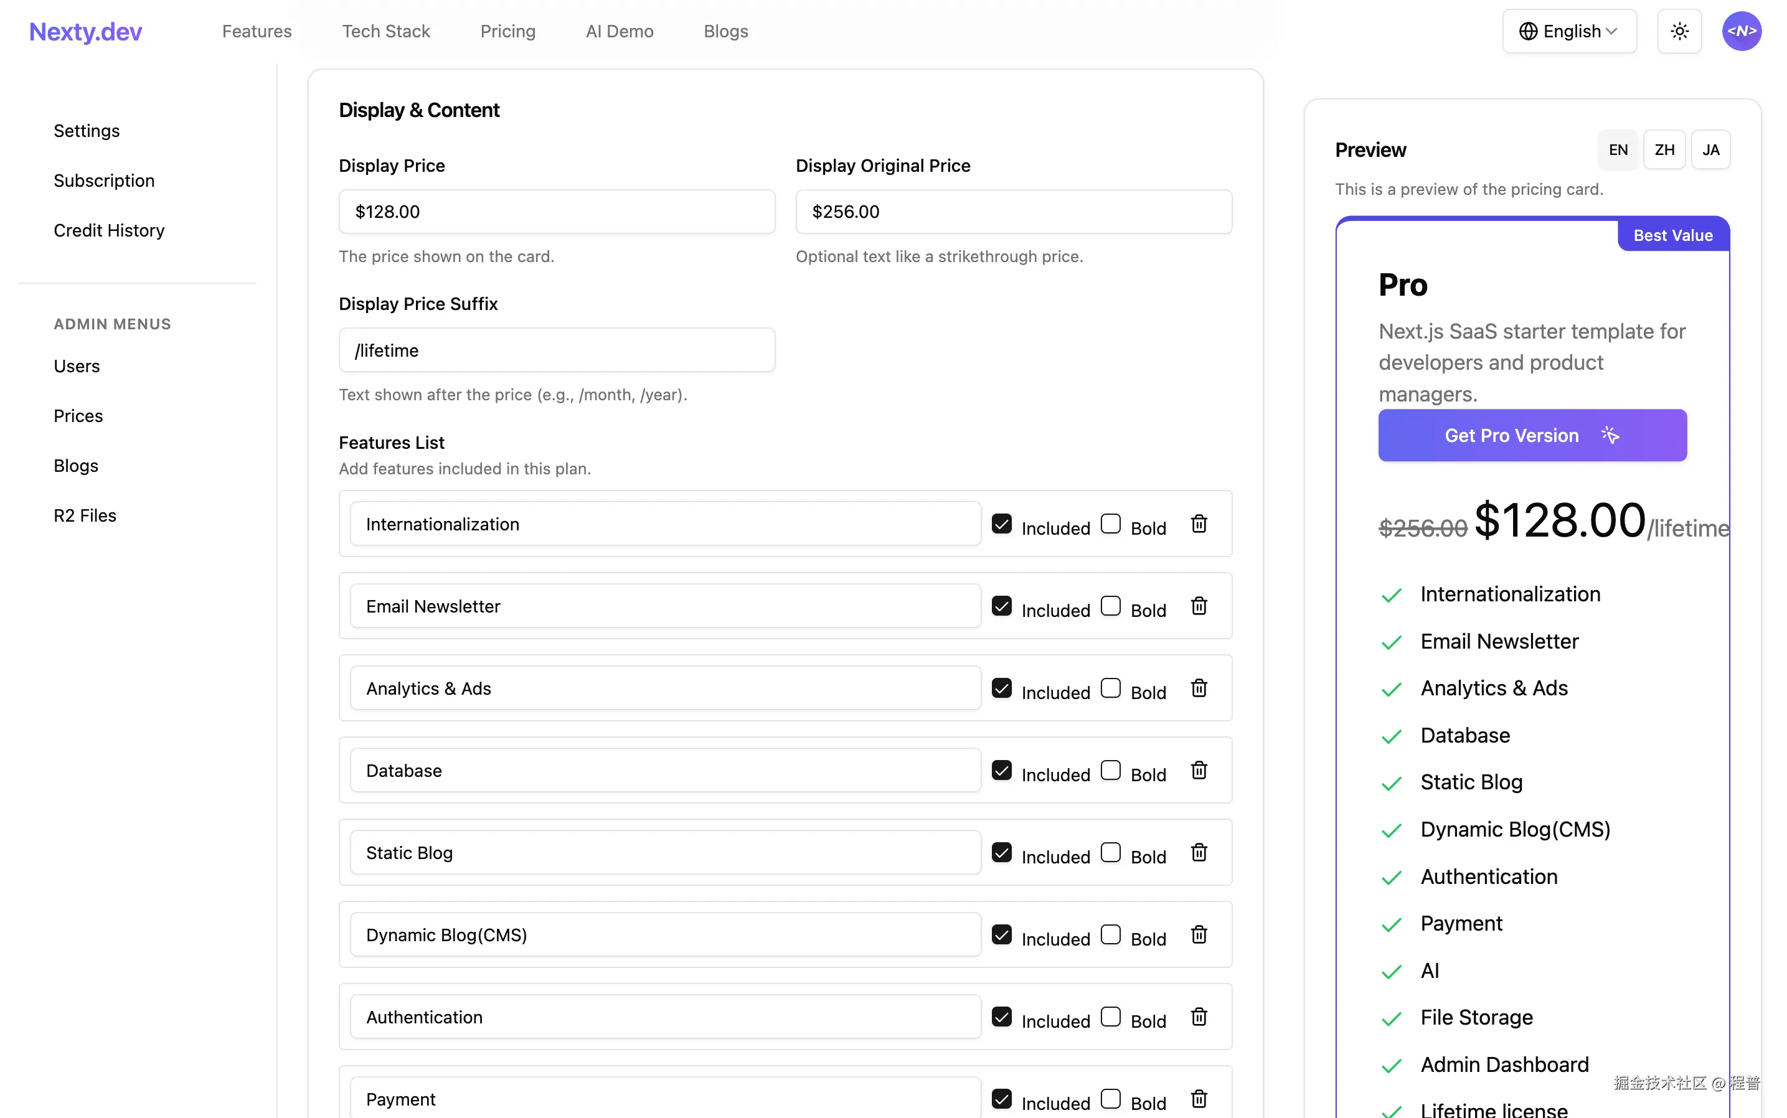Image resolution: width=1787 pixels, height=1118 pixels.
Task: Switch preview language to JA
Action: point(1712,149)
